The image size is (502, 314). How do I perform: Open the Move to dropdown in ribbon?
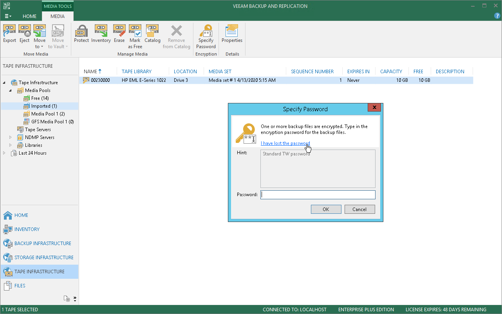pos(40,37)
